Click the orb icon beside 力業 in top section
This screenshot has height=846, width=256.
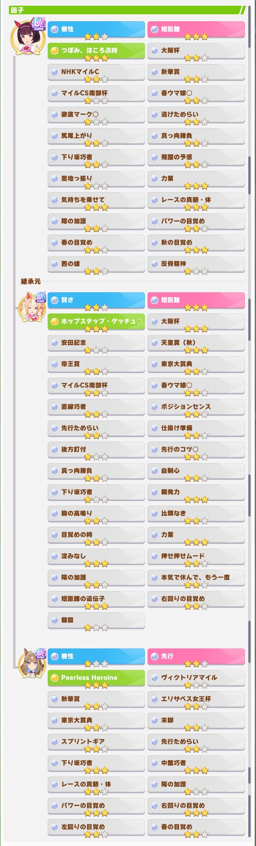[154, 179]
